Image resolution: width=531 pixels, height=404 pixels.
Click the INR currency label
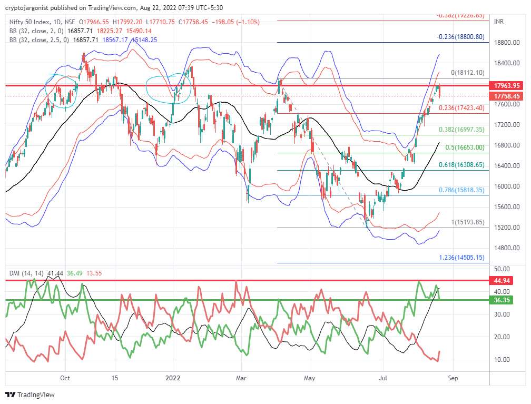[498, 22]
